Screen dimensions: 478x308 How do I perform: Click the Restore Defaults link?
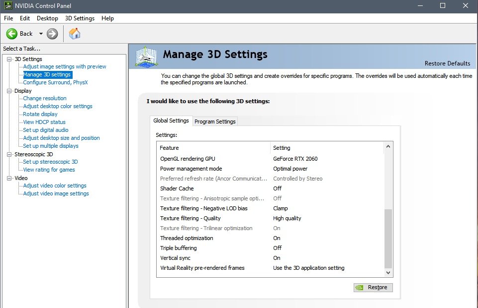click(x=447, y=63)
